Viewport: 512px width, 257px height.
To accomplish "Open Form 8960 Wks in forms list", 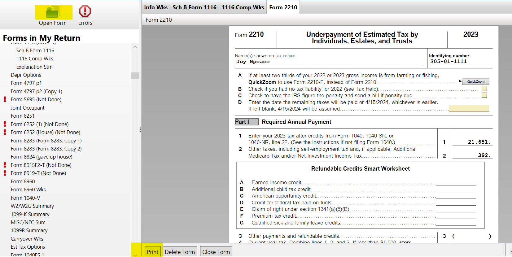I will coord(28,189).
